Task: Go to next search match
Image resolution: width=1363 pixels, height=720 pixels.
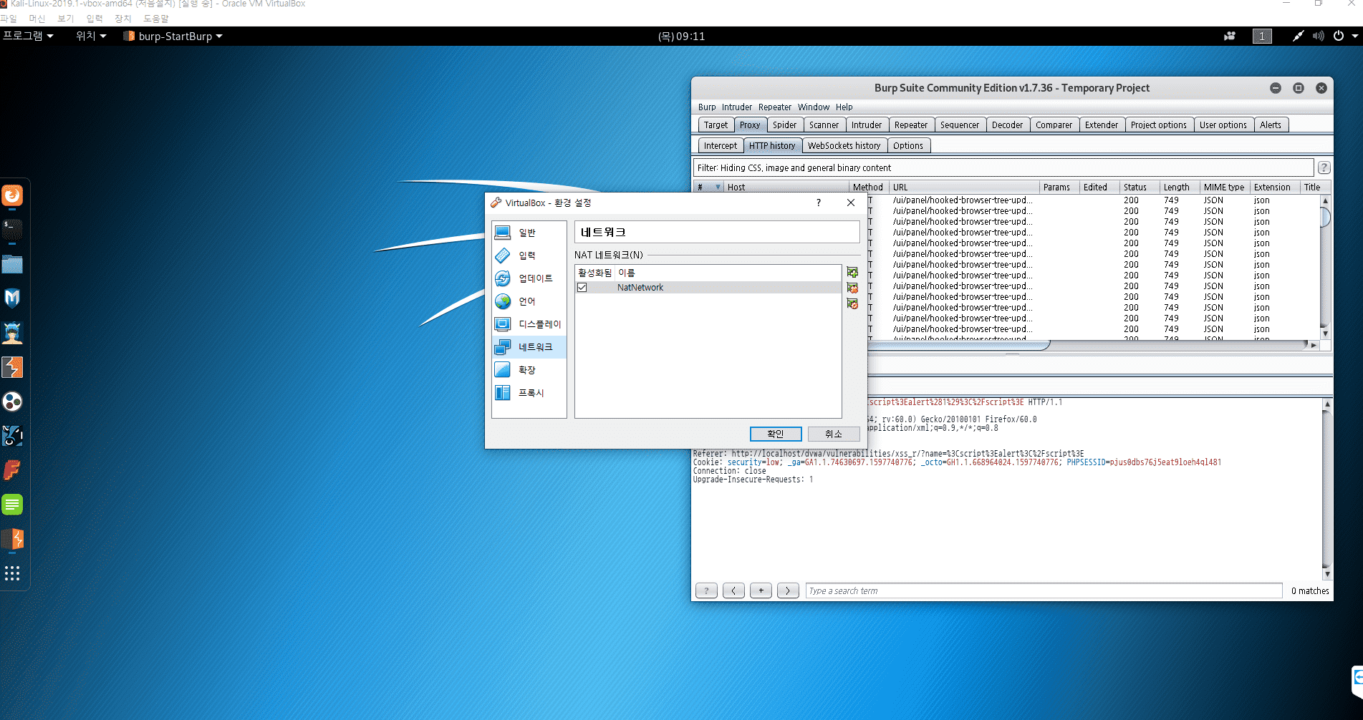Action: point(788,590)
